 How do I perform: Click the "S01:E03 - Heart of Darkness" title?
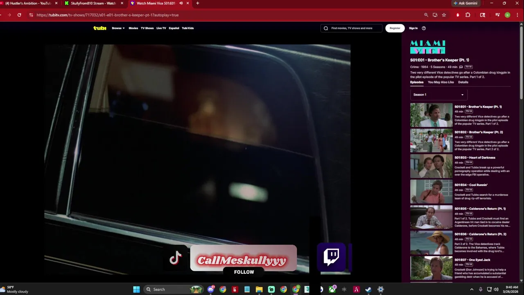point(475,158)
